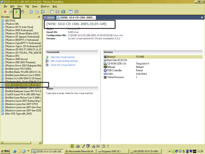Select [Windows NT] in Favorites
205x154 pixels.
point(12,56)
